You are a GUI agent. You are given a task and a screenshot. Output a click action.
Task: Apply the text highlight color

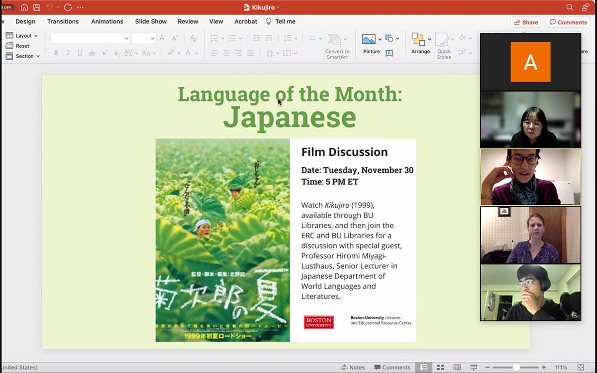(171, 53)
